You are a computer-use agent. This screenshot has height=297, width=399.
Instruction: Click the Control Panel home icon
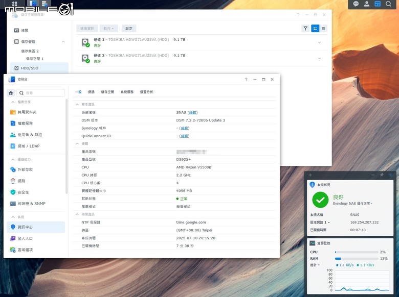pos(11,93)
